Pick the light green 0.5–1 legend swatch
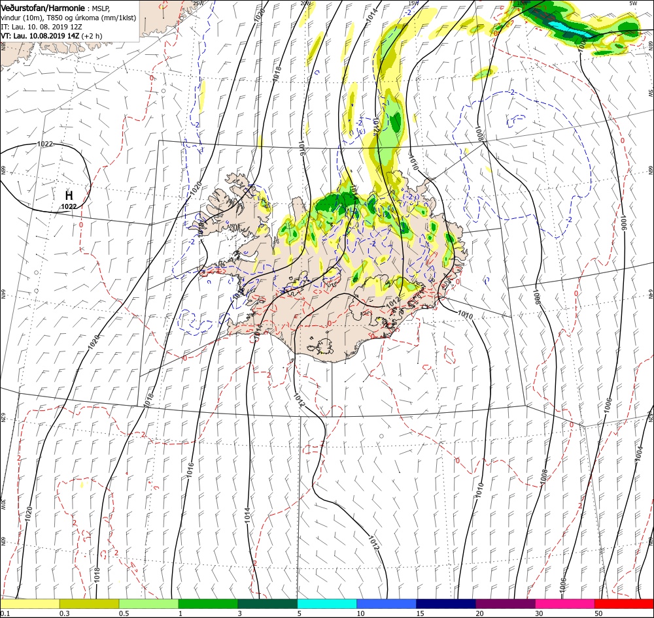654x618 pixels. [149, 604]
